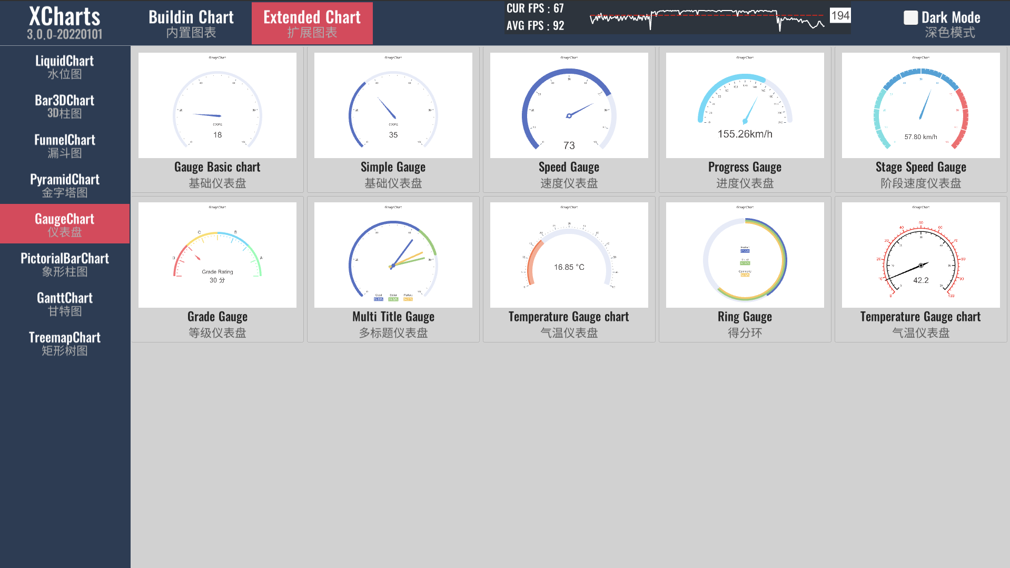Viewport: 1010px width, 568px height.
Task: Choose PyramidChart in the sidebar
Action: click(65, 185)
